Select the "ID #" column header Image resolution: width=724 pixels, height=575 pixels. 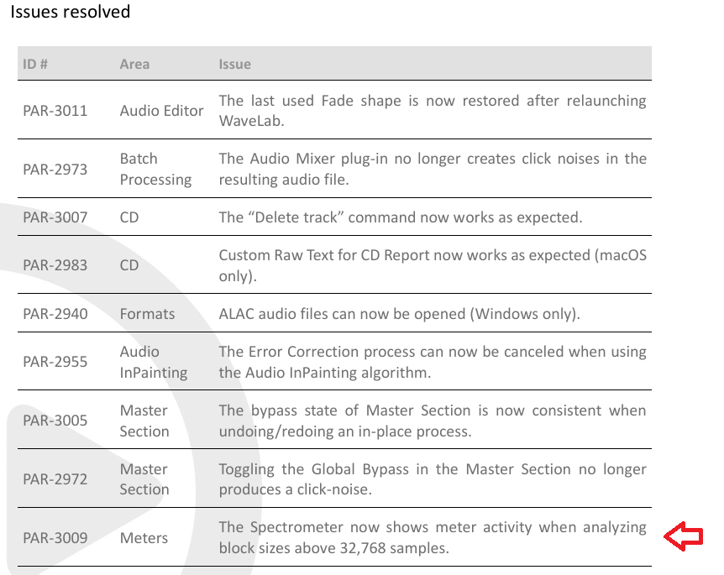tap(35, 64)
